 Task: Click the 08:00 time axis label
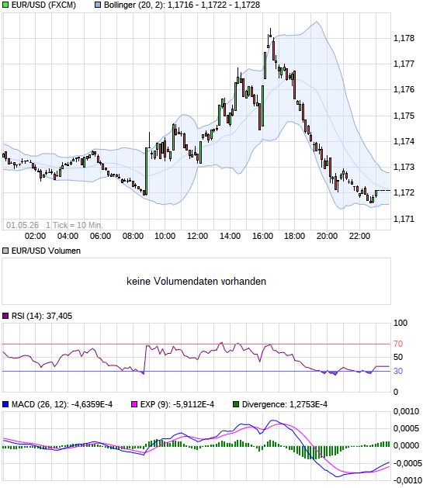[x=133, y=236]
